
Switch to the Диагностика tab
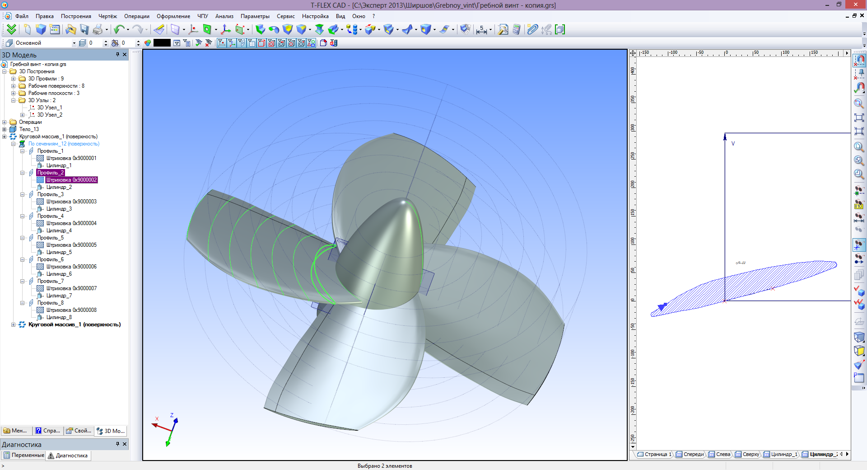(x=68, y=455)
